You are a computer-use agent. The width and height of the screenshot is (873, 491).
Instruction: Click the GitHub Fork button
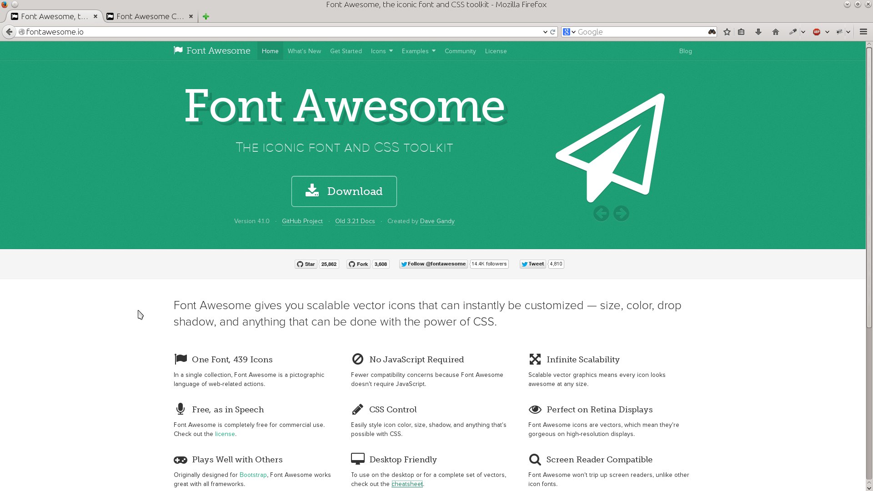(x=358, y=264)
